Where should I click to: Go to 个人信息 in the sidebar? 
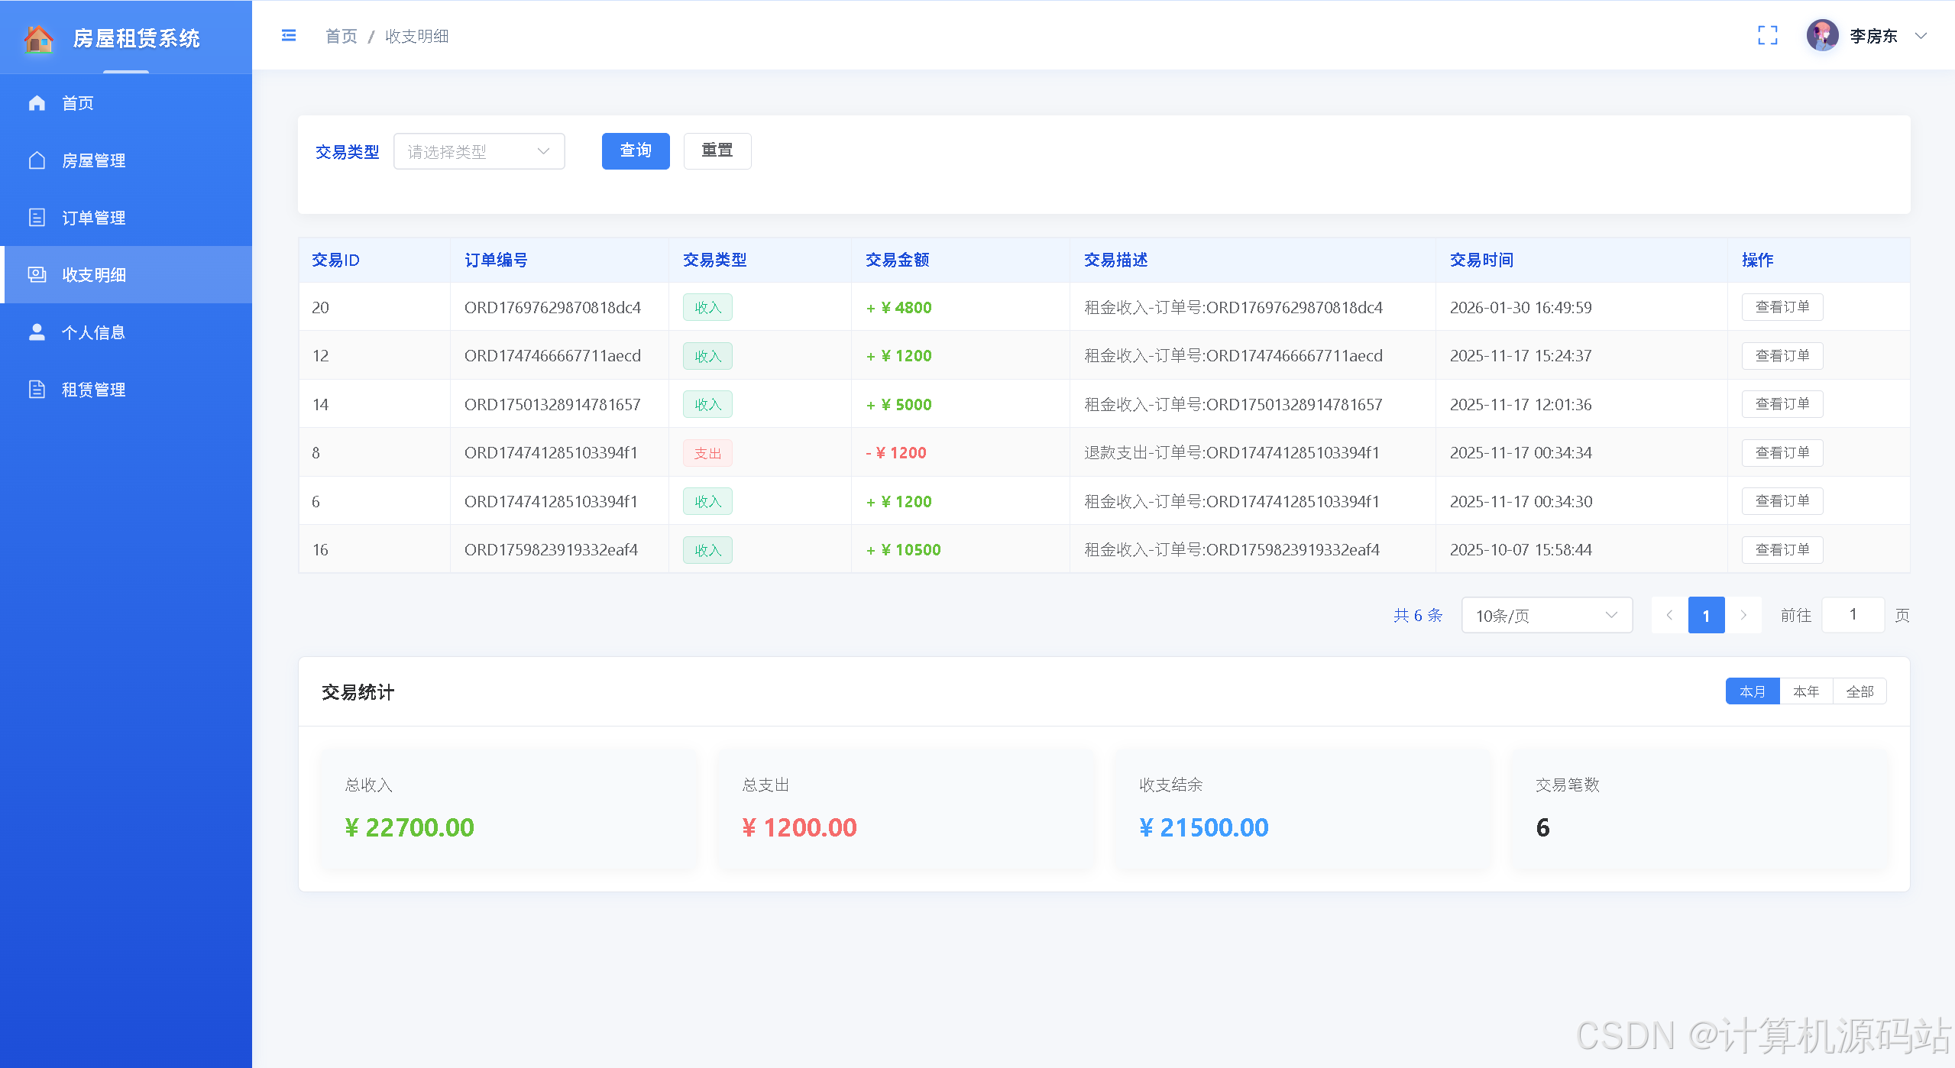93,332
